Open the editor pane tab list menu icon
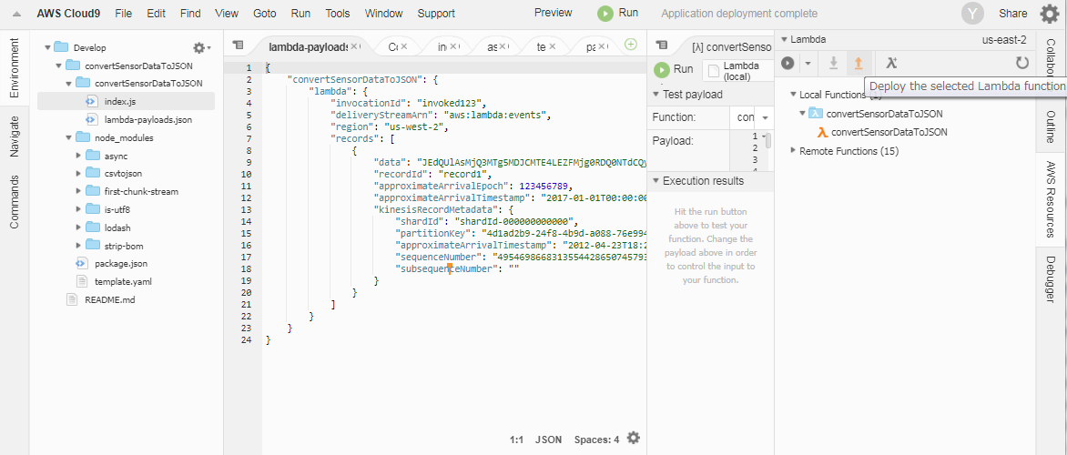1067x455 pixels. click(237, 45)
